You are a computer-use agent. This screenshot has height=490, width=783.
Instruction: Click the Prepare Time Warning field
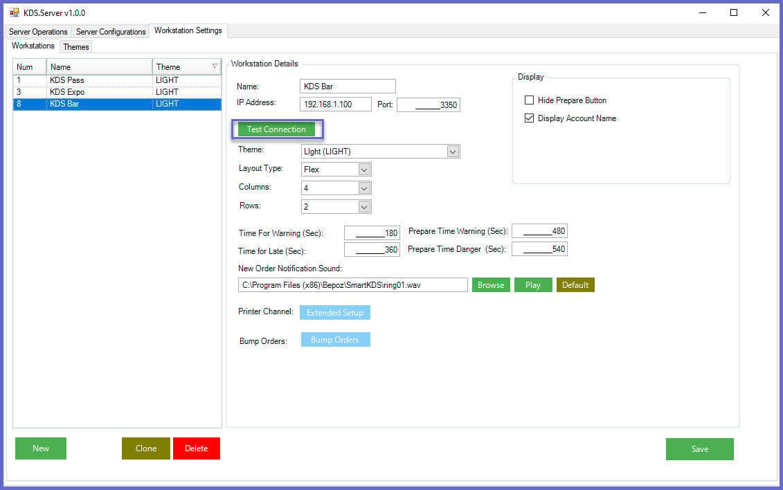539,231
